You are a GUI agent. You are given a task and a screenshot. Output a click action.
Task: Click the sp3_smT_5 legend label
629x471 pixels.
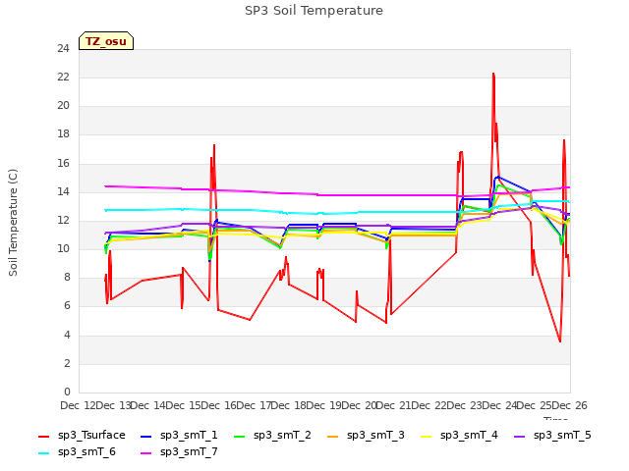click(x=562, y=435)
